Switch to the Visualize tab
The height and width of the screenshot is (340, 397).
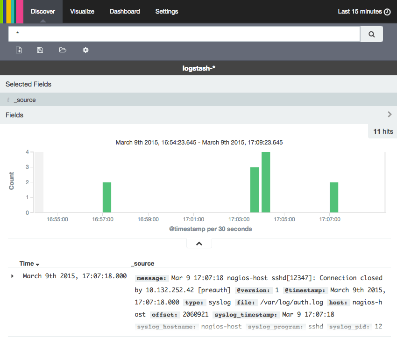[x=82, y=11]
